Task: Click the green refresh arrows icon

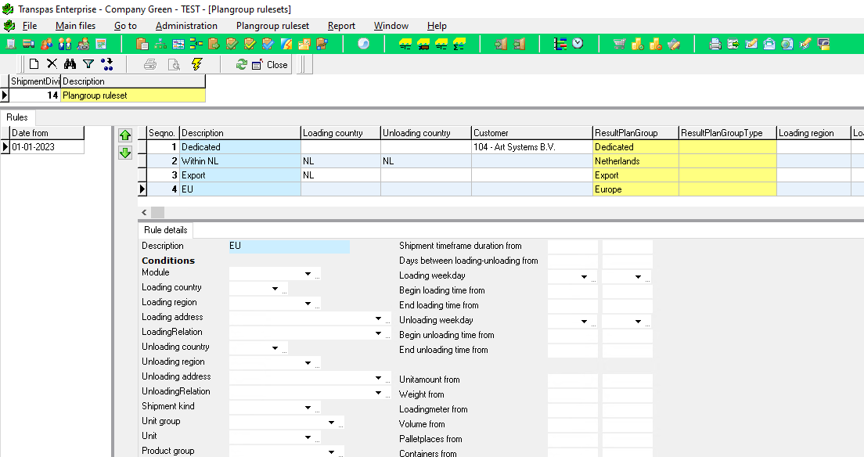Action: (x=241, y=64)
